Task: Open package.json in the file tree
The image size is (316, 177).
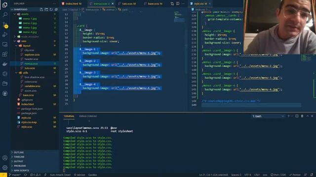Action: tap(29, 113)
